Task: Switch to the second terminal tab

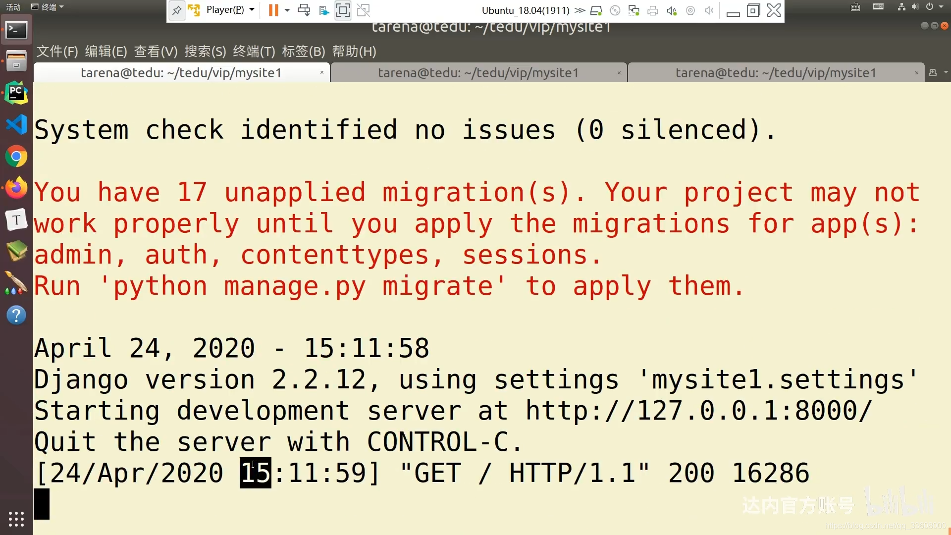Action: click(x=478, y=73)
